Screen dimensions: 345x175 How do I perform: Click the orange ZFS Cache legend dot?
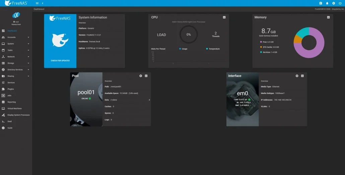[261, 47]
